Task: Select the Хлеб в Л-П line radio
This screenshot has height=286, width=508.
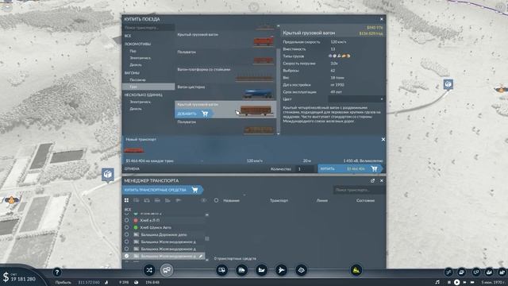Action: (x=127, y=220)
